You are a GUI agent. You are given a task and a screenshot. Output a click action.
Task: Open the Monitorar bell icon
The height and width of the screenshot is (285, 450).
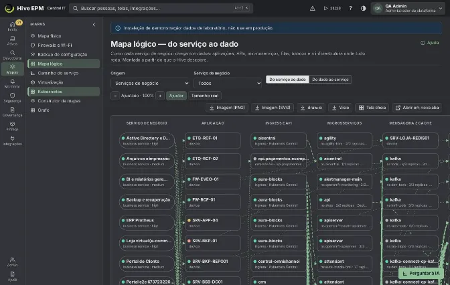click(x=12, y=83)
